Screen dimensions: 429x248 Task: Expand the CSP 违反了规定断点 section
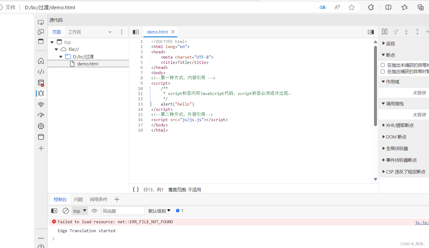[x=404, y=172]
